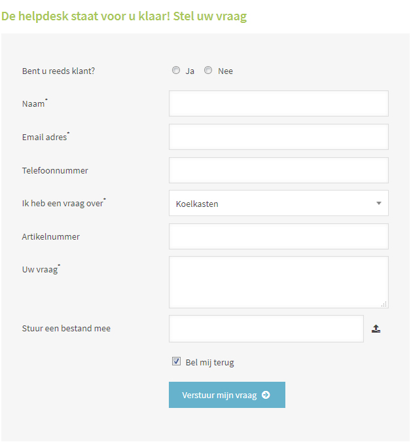
Task: Click the resize grip of the Uw vraag textarea
Action: (x=384, y=304)
